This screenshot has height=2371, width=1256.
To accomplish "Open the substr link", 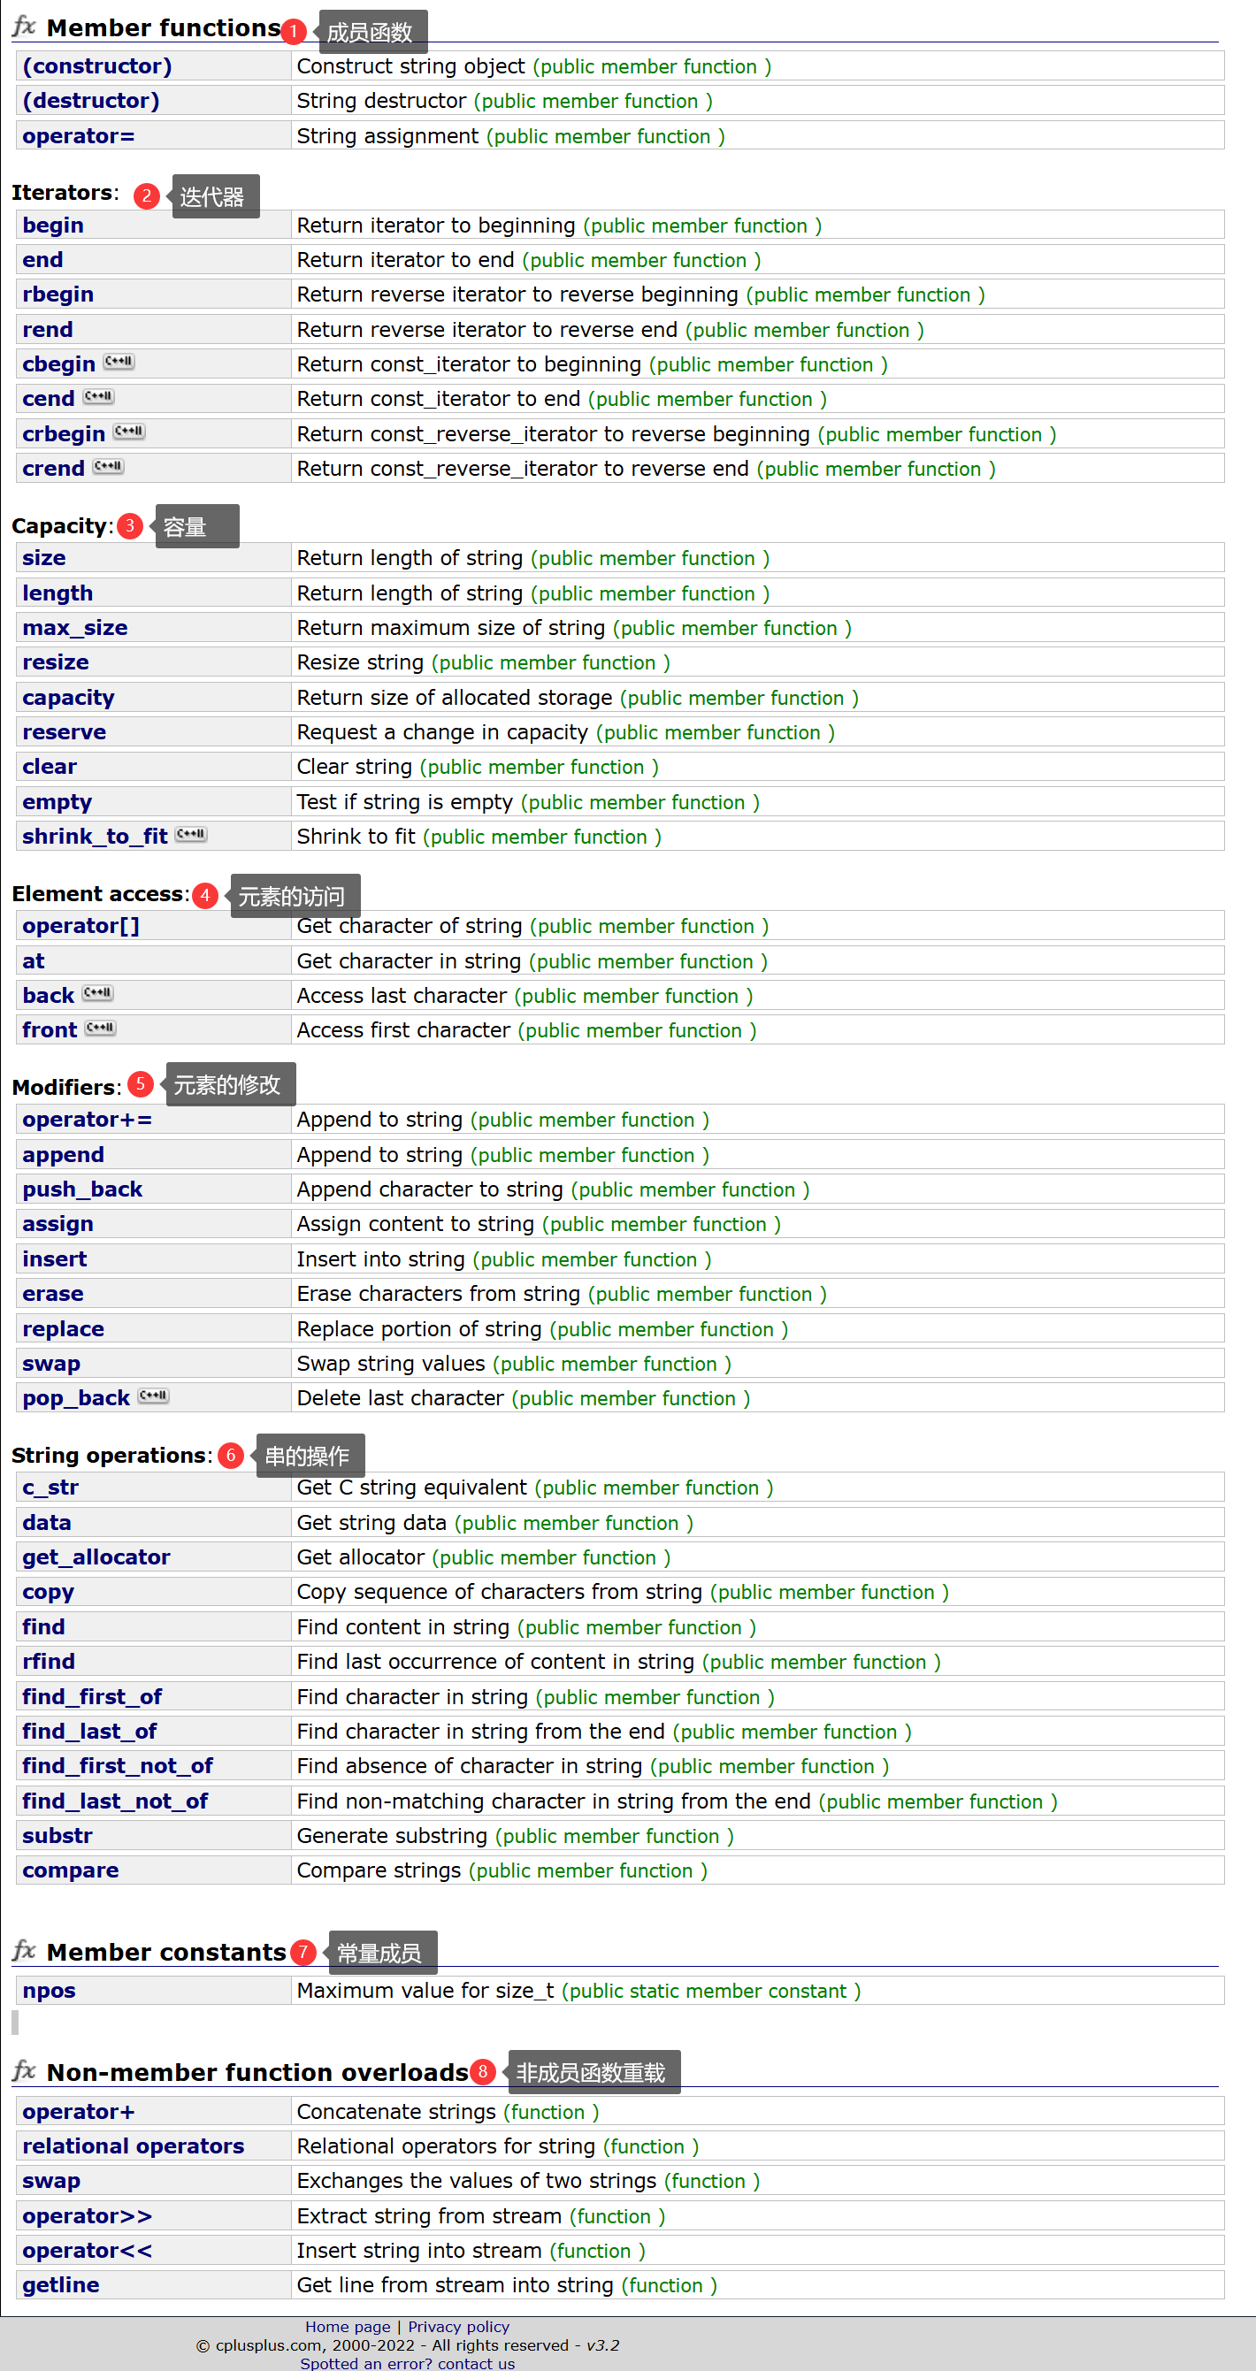I will [57, 1836].
